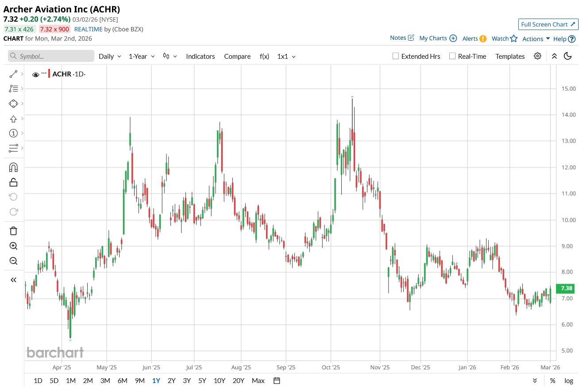
Task: Open Help question mark icon
Action: [572, 39]
